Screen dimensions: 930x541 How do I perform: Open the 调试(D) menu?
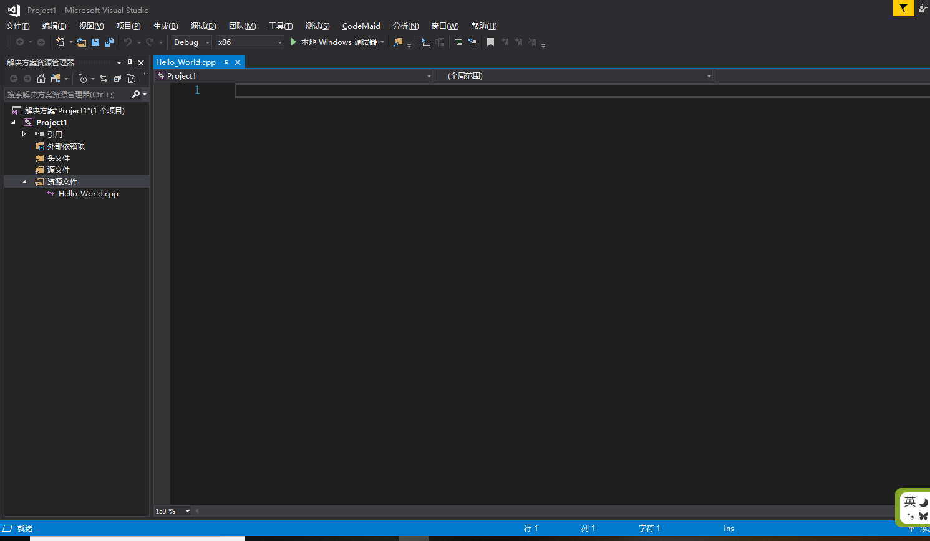pyautogui.click(x=203, y=26)
